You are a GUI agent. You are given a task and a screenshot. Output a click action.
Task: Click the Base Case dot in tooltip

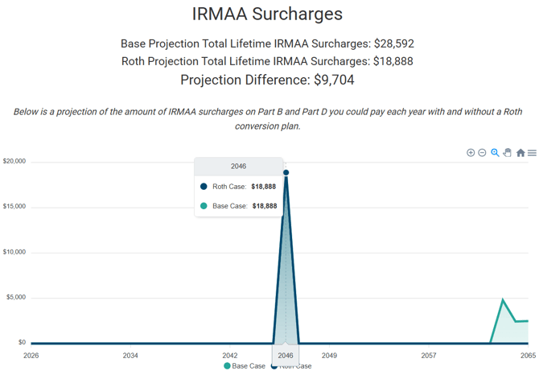pyautogui.click(x=204, y=206)
